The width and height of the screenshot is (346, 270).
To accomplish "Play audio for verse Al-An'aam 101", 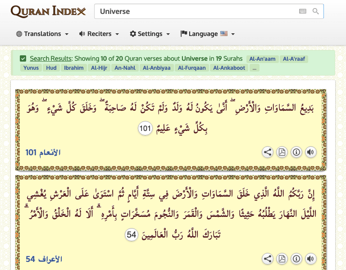I will [310, 152].
